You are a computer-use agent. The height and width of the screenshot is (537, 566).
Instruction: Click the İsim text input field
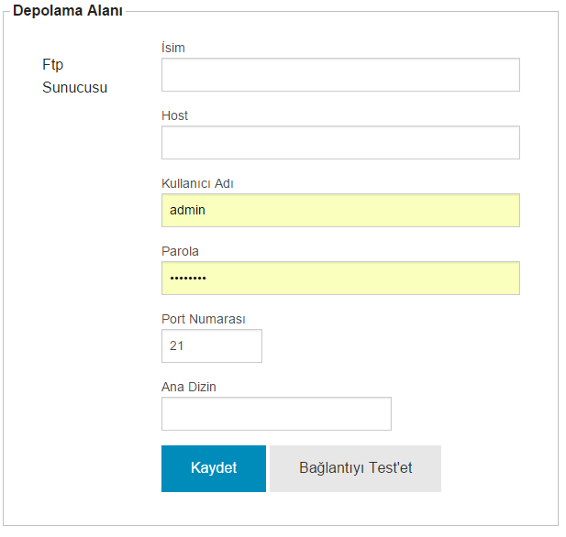coord(340,74)
